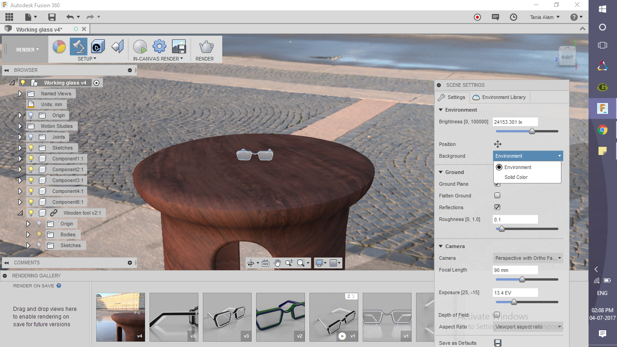Click the Position move icon
Image resolution: width=617 pixels, height=347 pixels.
tap(497, 144)
